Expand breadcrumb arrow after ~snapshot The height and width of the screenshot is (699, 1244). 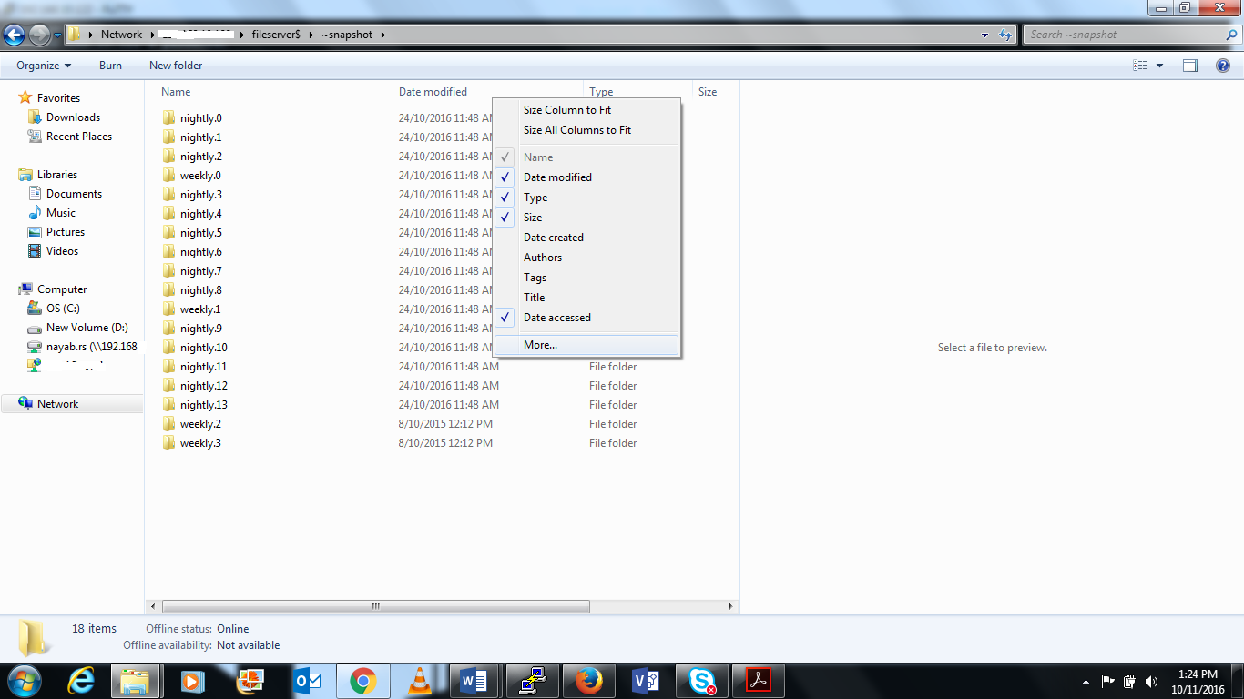pos(383,35)
